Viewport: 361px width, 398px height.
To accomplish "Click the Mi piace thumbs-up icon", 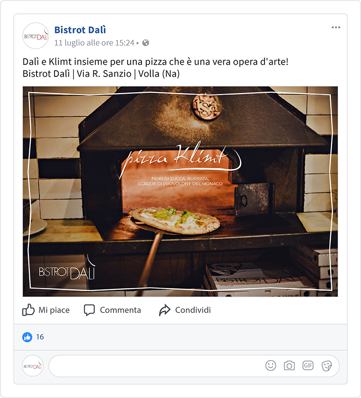I will point(28,310).
